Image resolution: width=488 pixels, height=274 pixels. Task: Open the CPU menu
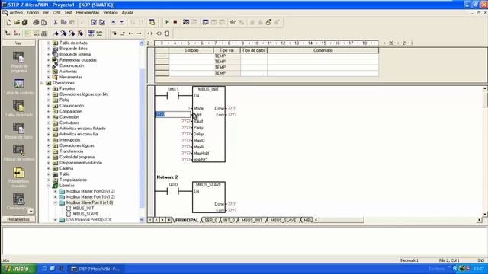tap(56, 13)
